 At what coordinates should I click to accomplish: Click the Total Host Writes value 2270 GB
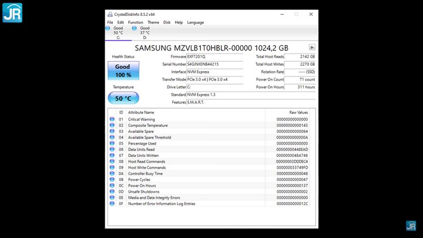(300, 64)
